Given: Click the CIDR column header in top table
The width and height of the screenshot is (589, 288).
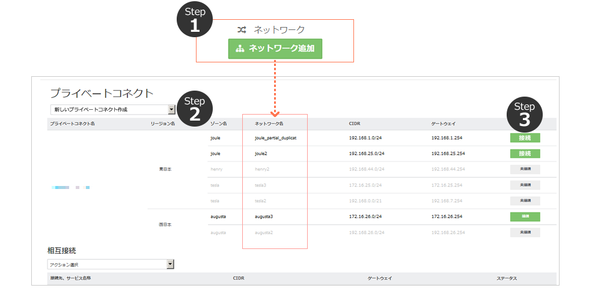Looking at the screenshot, I should click(354, 123).
